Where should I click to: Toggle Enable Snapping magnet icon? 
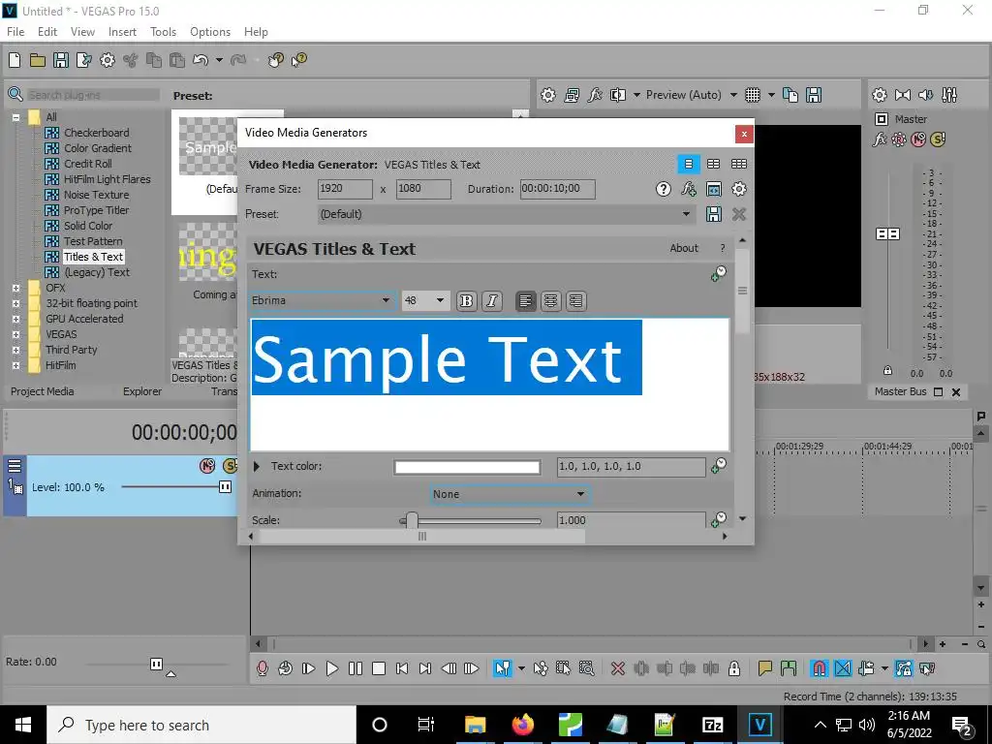pyautogui.click(x=819, y=668)
